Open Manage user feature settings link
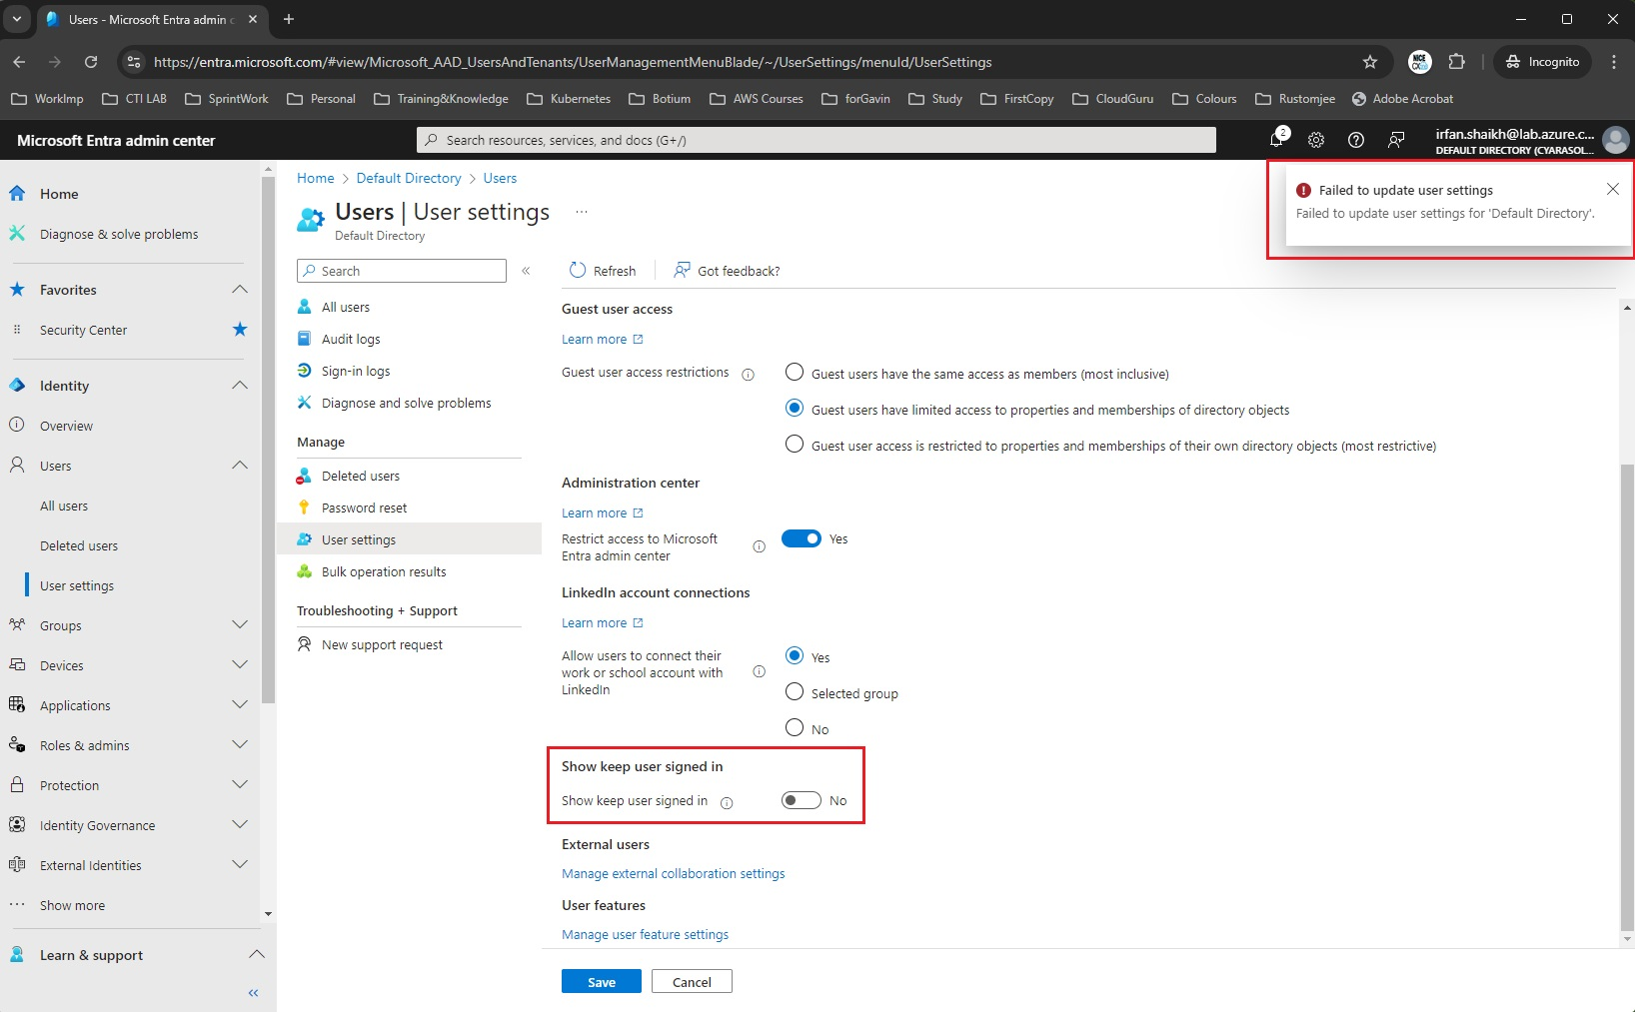 point(645,934)
